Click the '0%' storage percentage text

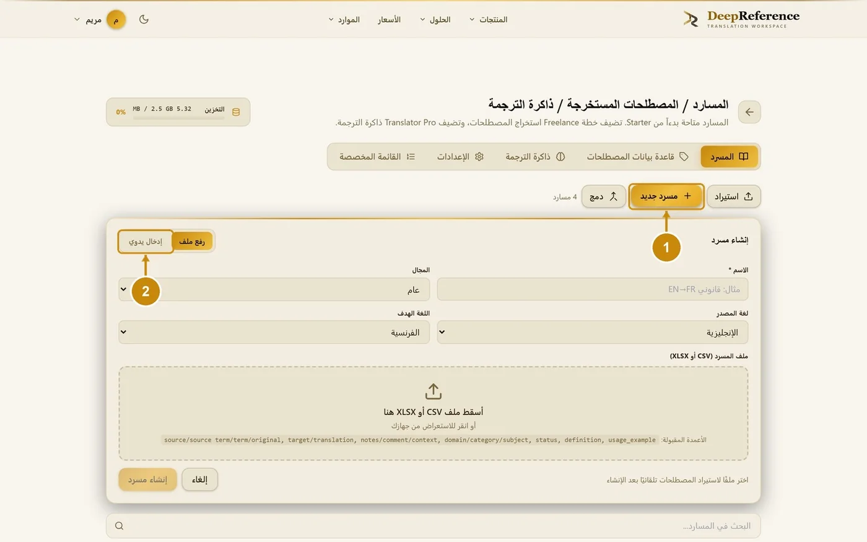(x=121, y=112)
